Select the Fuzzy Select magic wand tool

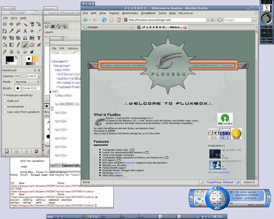coord(25,24)
